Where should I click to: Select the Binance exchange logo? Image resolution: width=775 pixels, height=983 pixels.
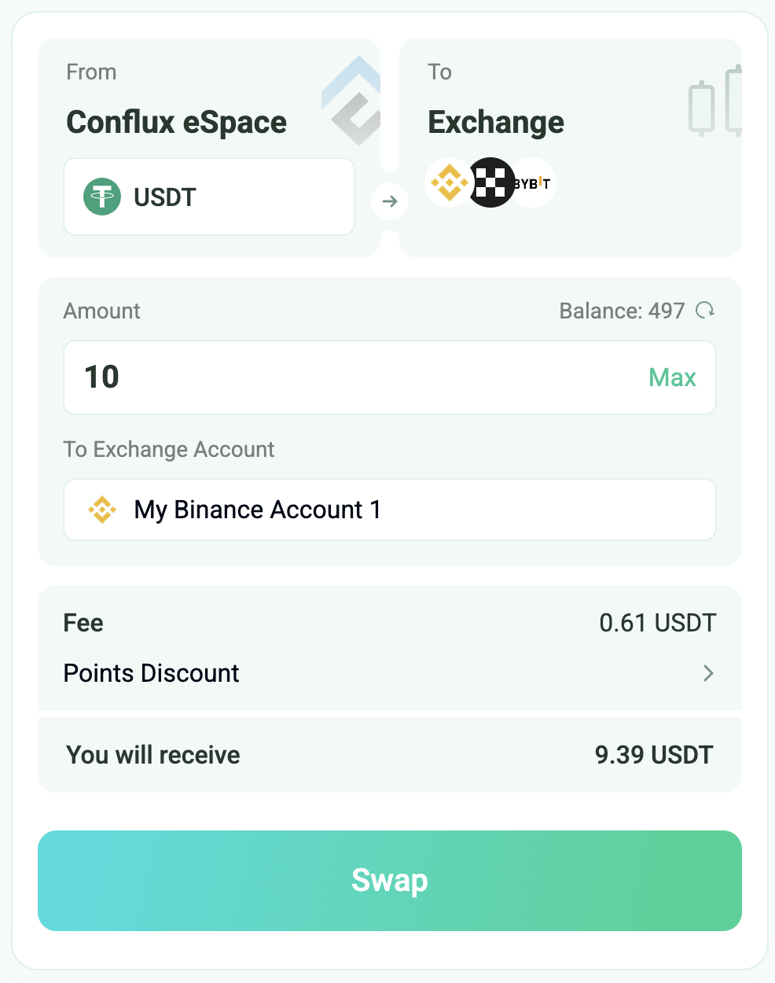(x=449, y=182)
